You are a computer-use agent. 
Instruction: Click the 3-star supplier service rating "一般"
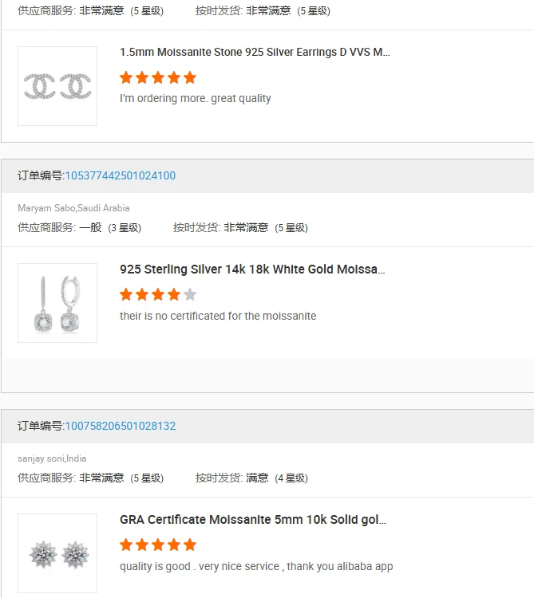[x=90, y=227]
